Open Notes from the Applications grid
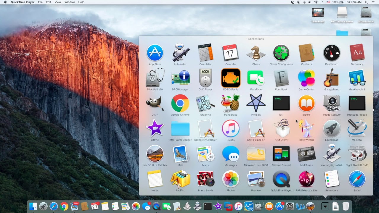379x213 pixels. 155,179
